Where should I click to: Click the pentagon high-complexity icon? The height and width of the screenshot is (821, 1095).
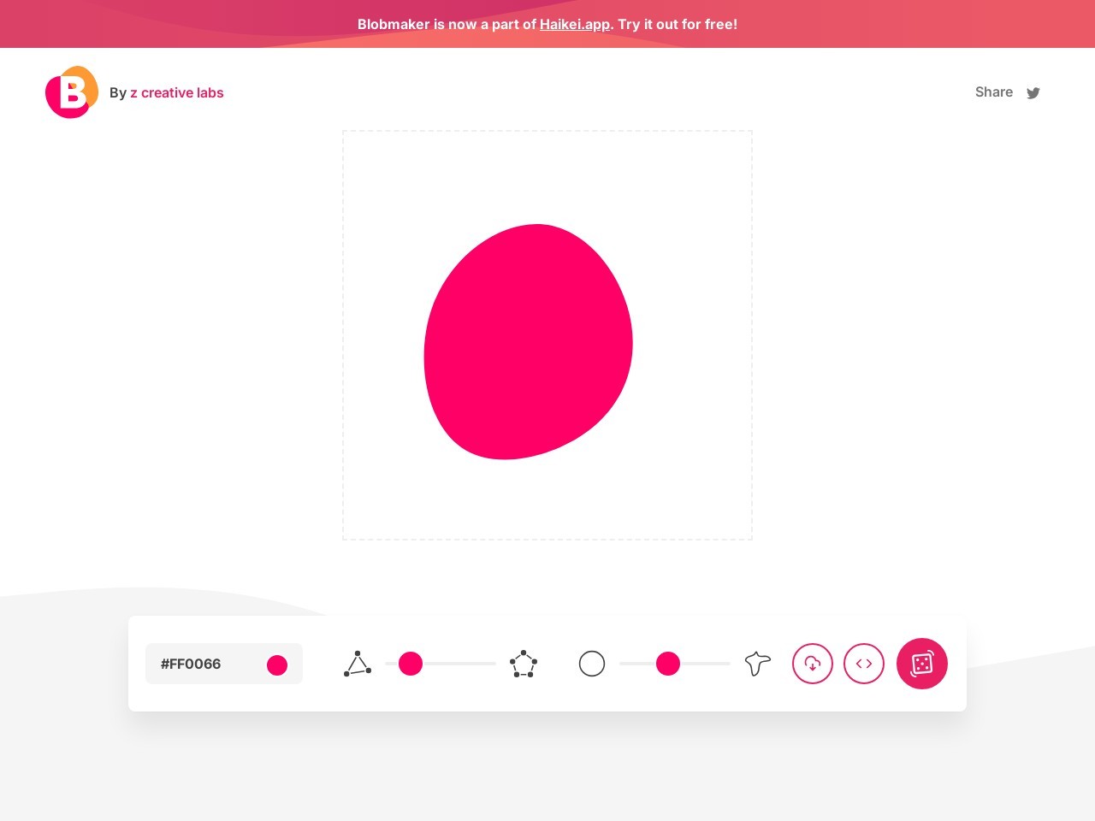coord(523,664)
